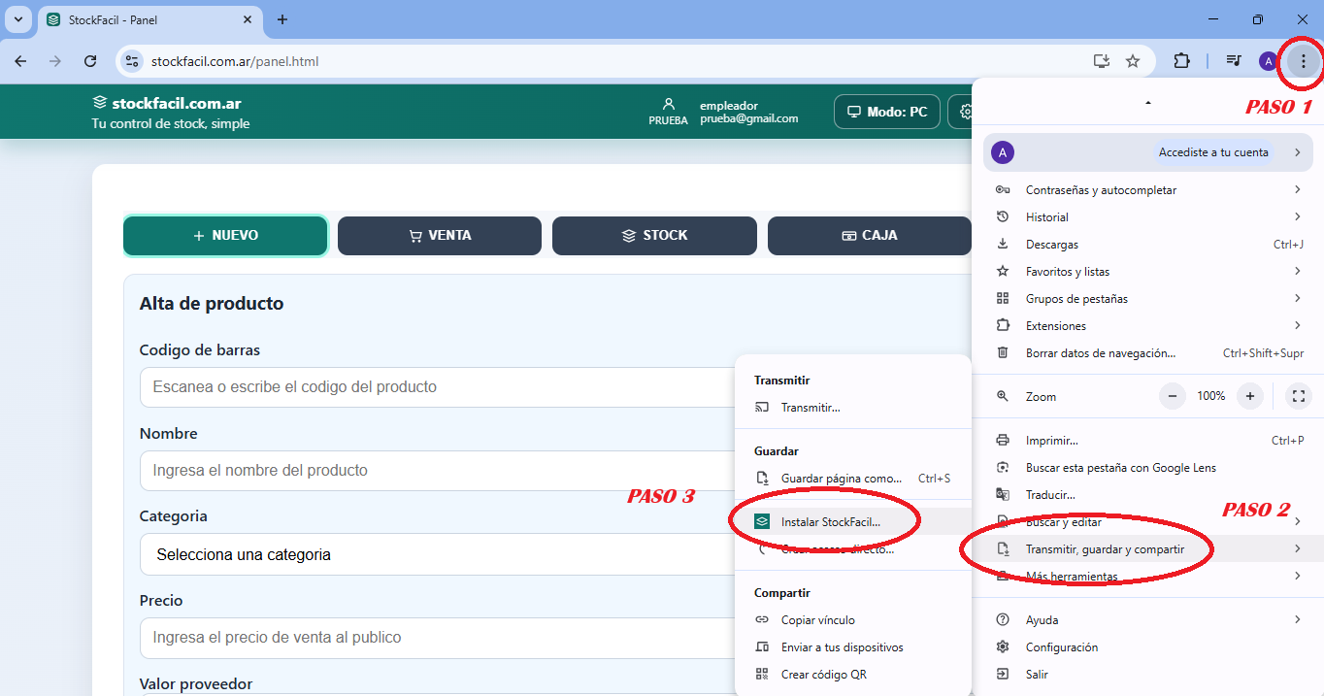Click the browser forward arrow

click(55, 61)
